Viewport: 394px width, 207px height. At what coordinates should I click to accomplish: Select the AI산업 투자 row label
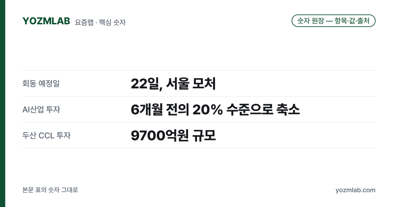pos(41,109)
